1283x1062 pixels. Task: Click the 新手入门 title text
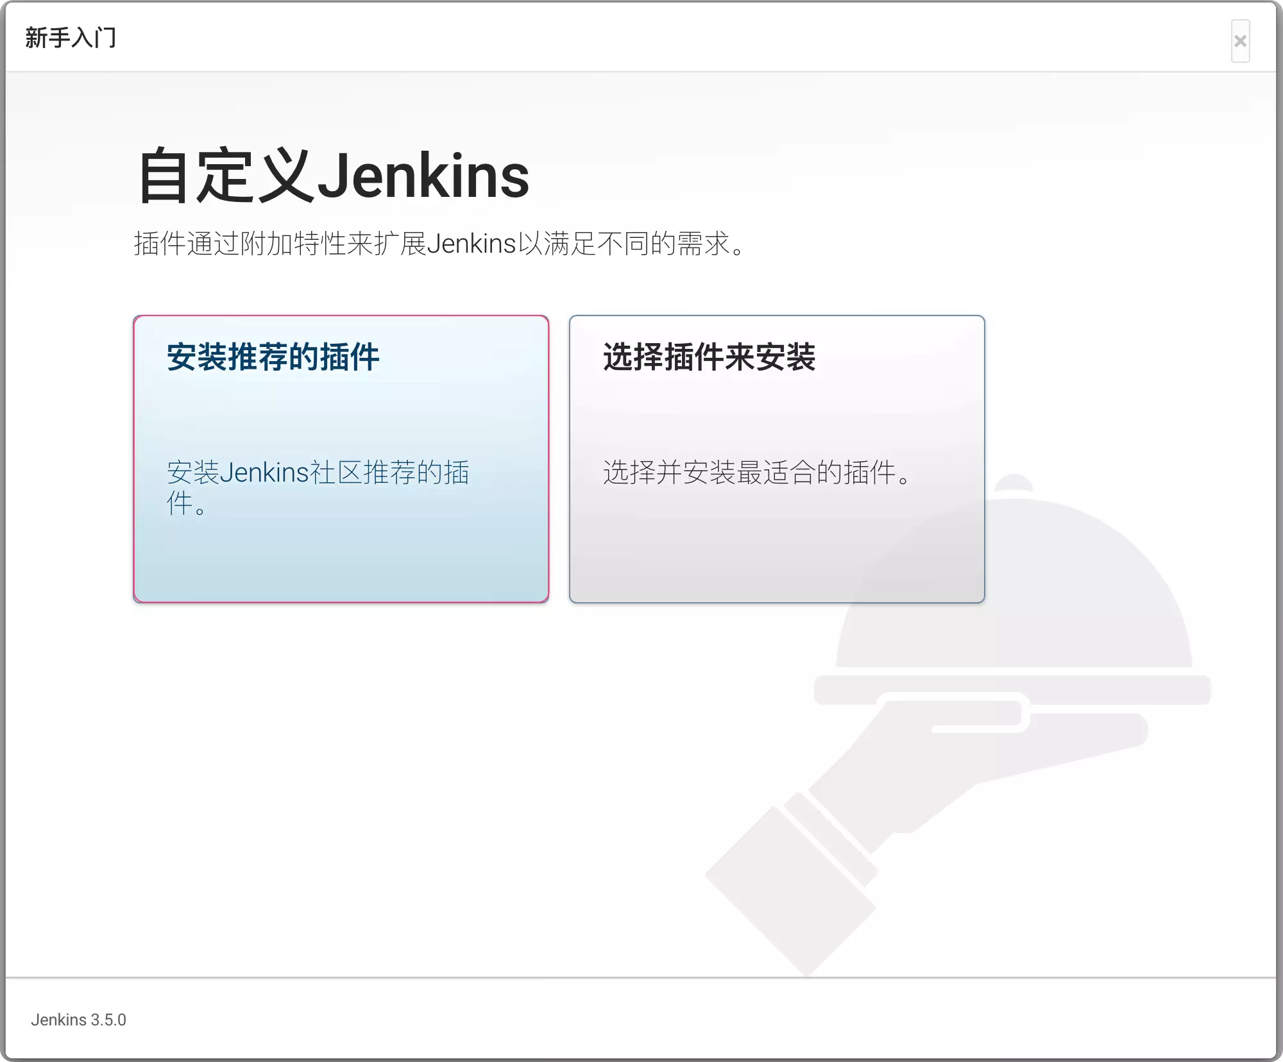coord(71,38)
